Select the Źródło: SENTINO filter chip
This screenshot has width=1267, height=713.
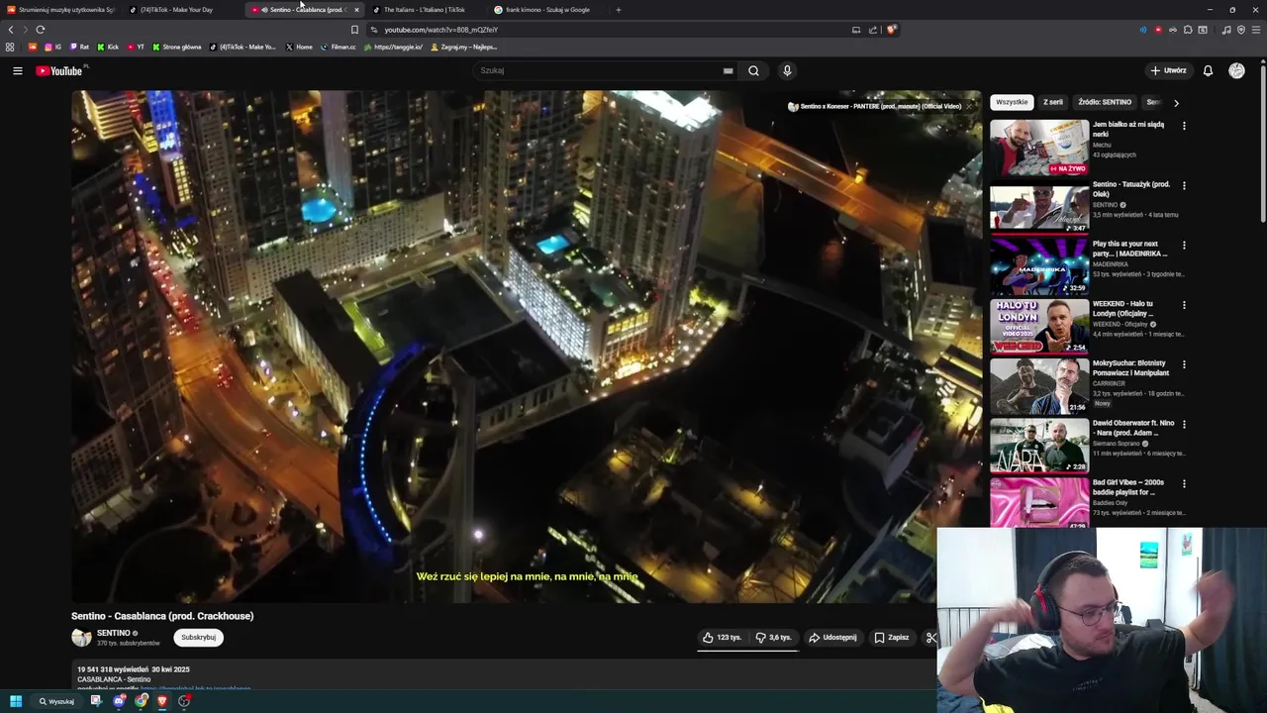point(1105,102)
